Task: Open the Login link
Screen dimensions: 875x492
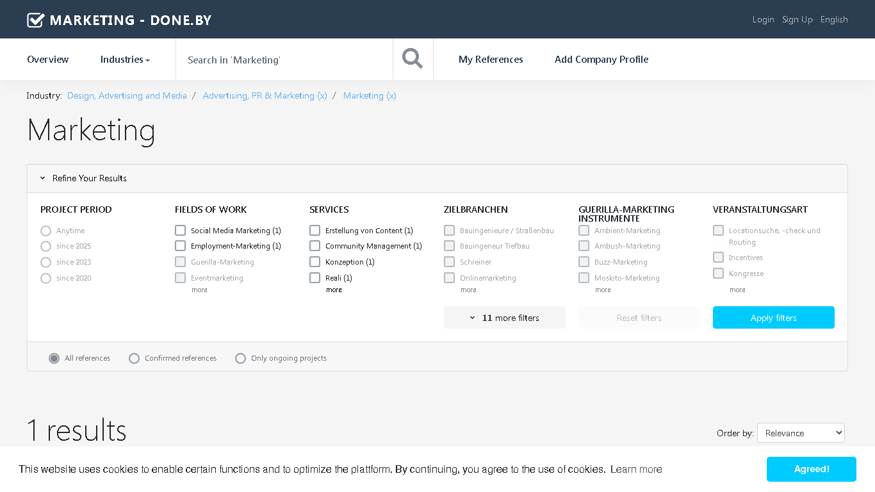Action: 763,20
